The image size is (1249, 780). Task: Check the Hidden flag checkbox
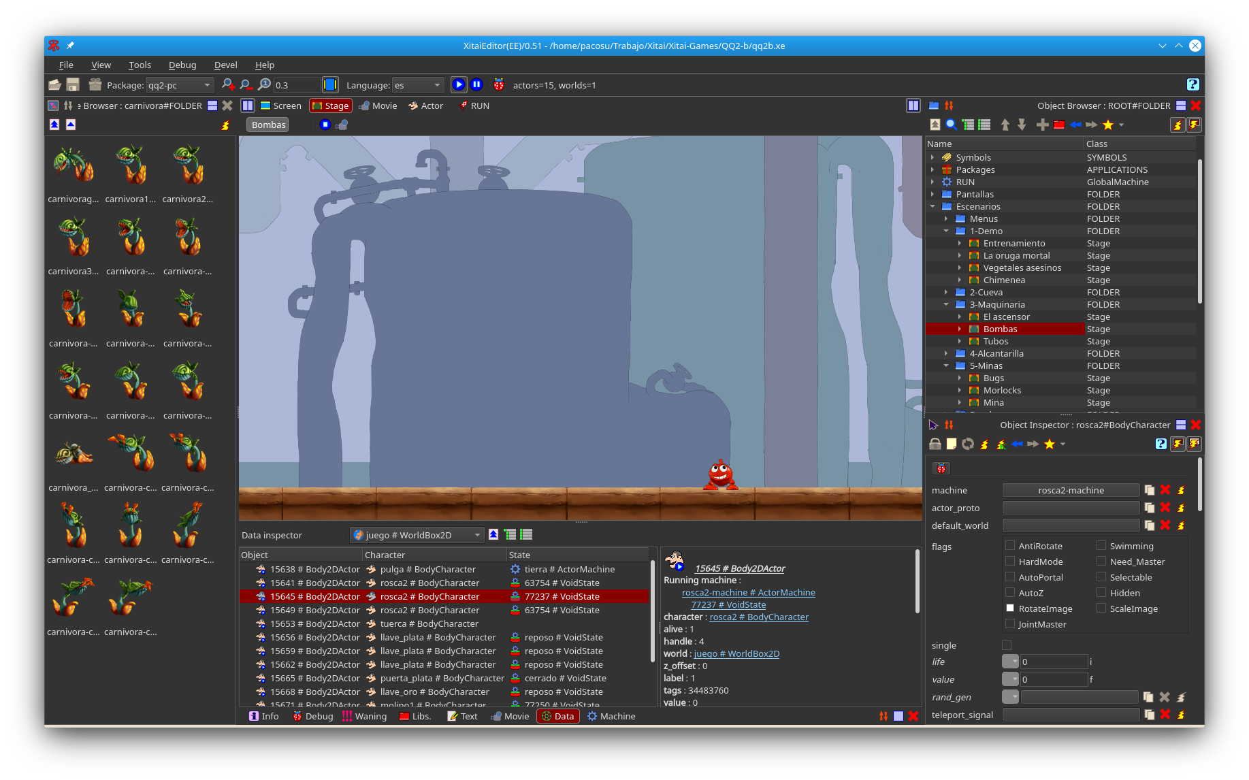tap(1101, 593)
